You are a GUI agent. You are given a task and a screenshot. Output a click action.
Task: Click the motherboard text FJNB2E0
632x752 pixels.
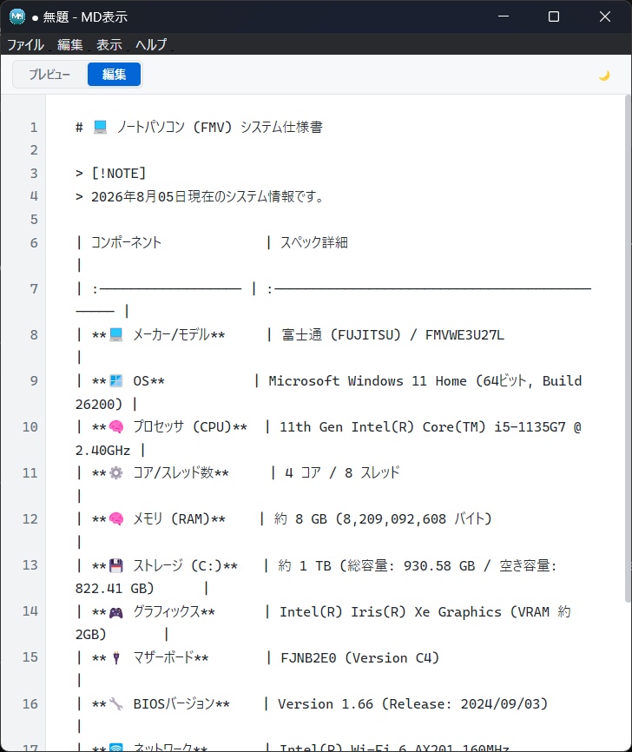308,658
